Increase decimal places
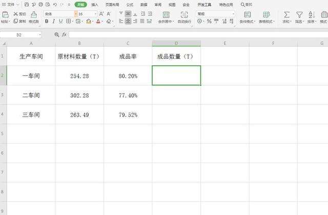The height and width of the screenshot is (215, 328). tap(224, 21)
